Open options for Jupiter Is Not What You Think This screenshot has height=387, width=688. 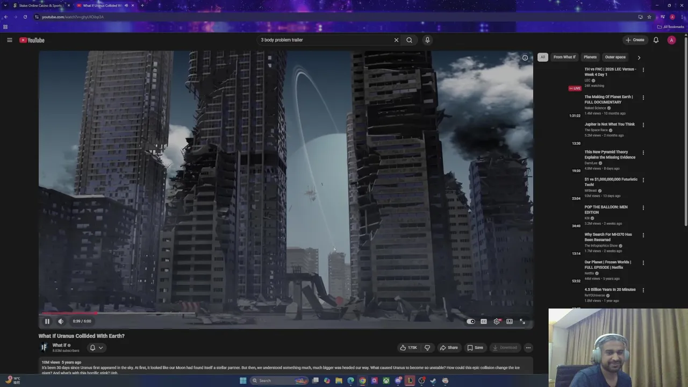click(643, 125)
